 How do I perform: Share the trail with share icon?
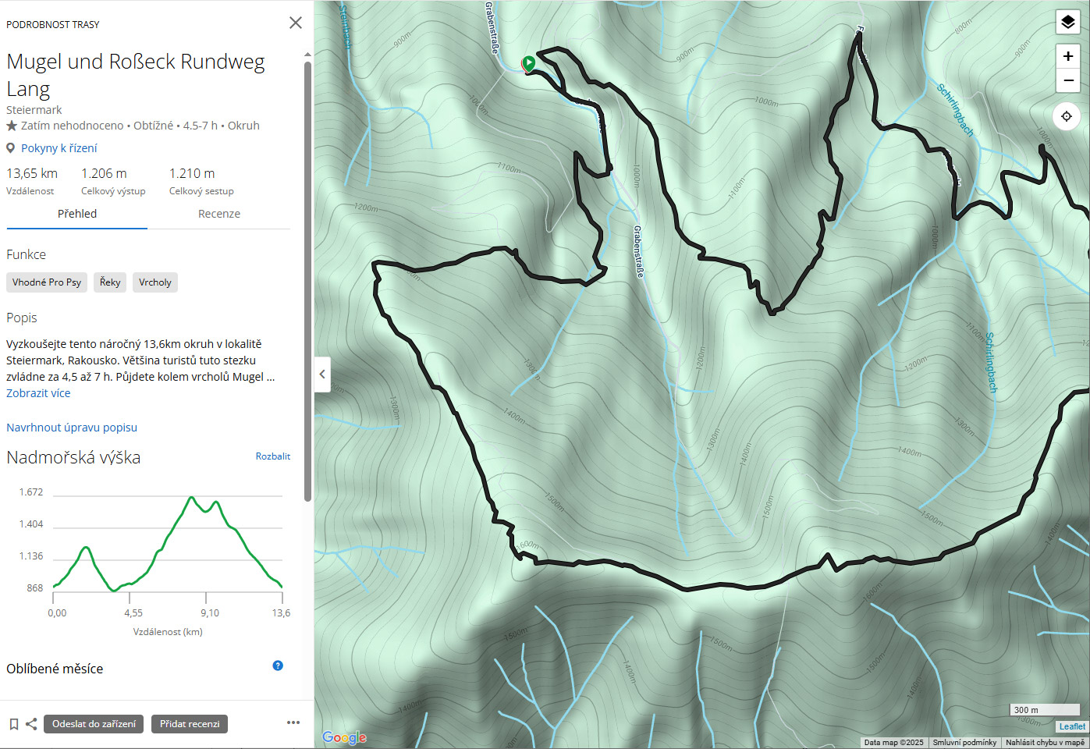31,724
